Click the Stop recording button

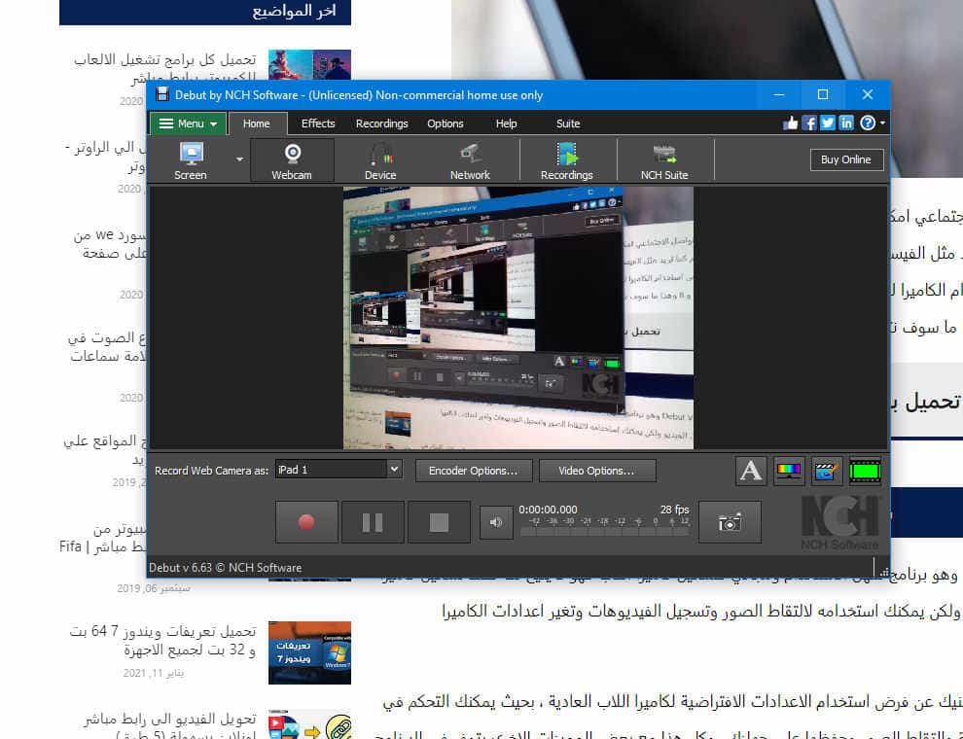pos(439,522)
